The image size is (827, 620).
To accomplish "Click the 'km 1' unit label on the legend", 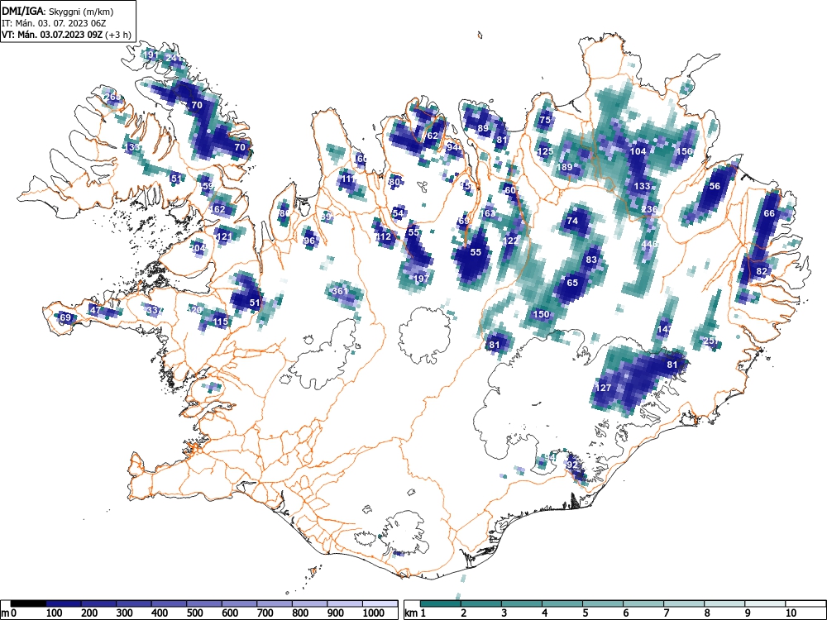I will pos(416,613).
